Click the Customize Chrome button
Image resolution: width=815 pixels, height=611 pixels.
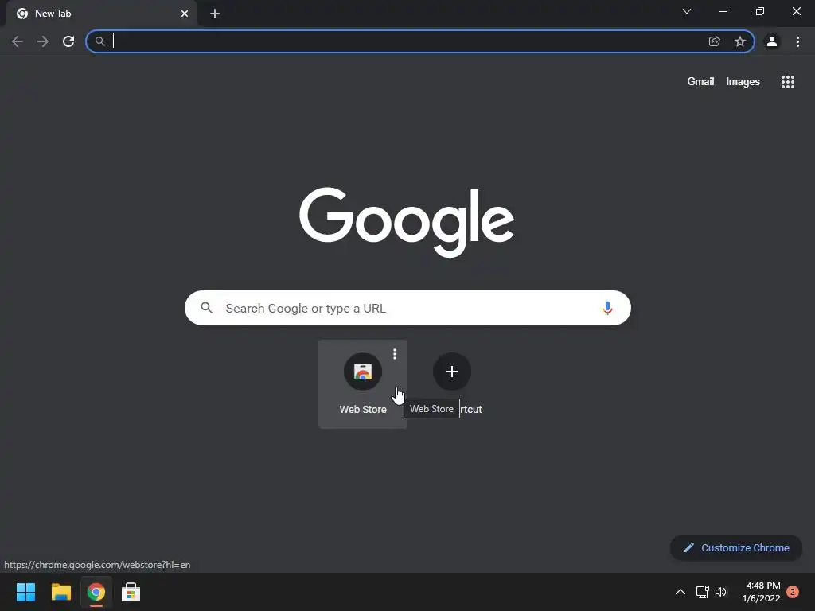pyautogui.click(x=736, y=547)
